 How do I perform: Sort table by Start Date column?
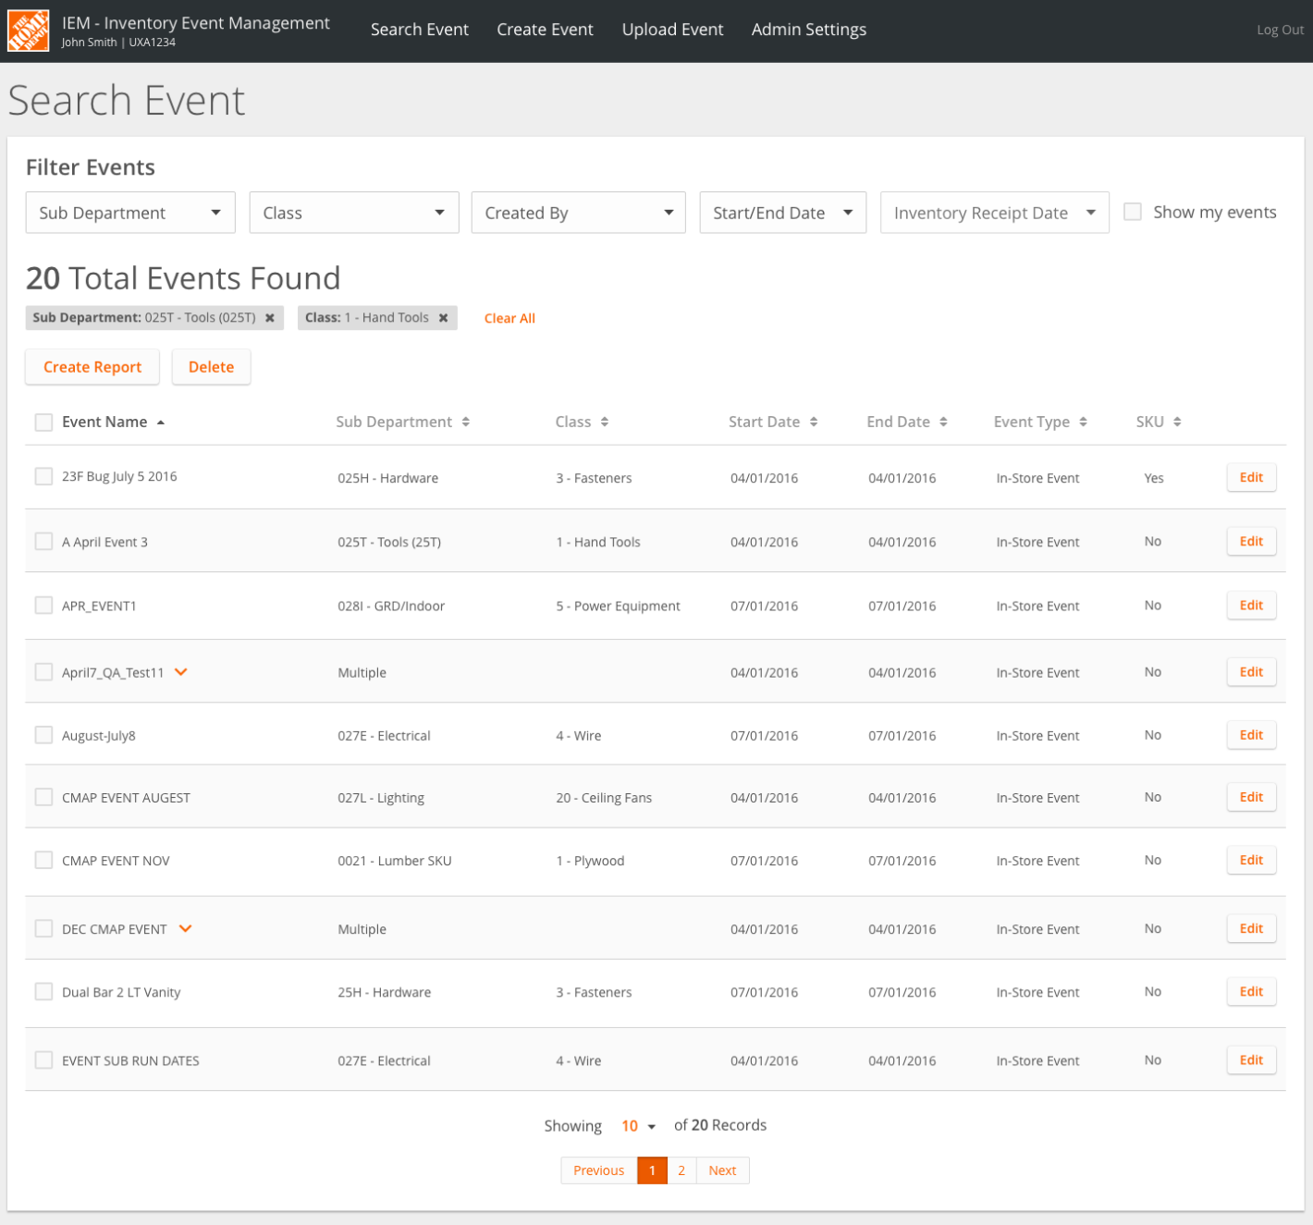tap(814, 423)
